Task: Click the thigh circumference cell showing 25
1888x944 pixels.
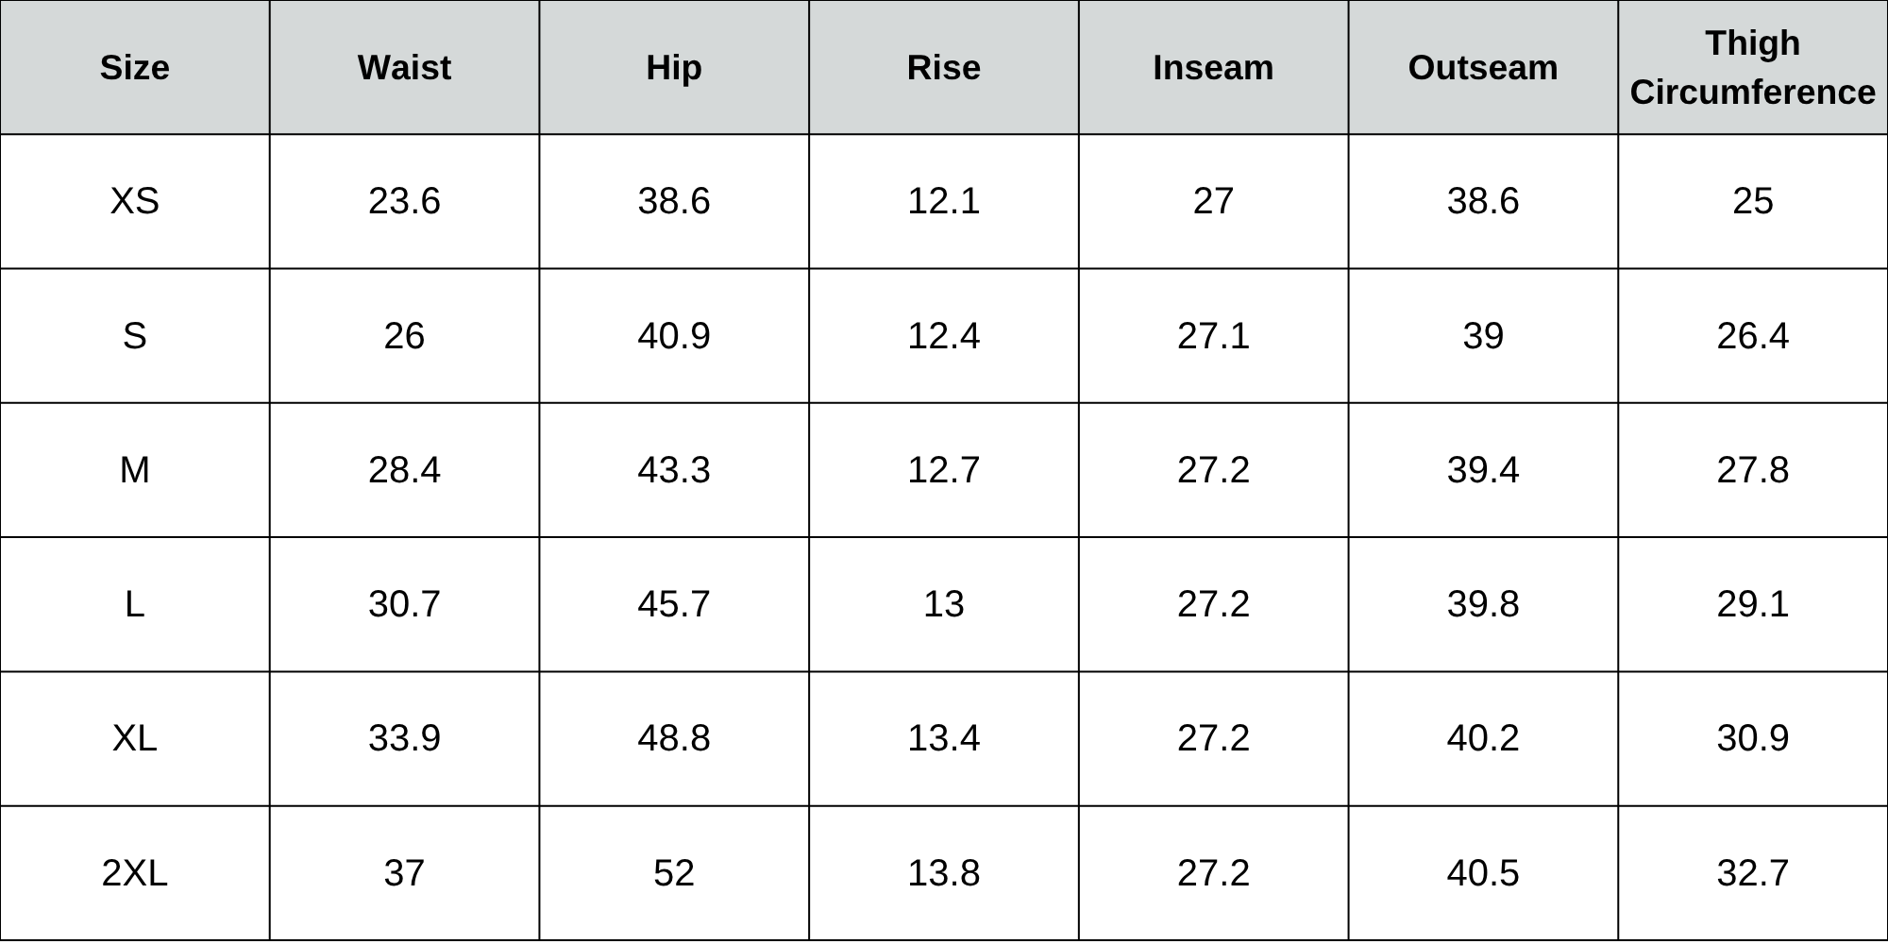Action: [x=1752, y=201]
